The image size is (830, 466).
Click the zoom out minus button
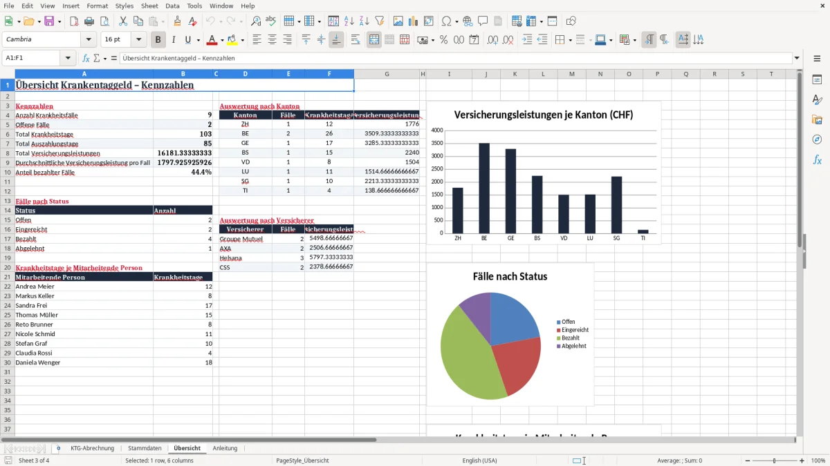coord(747,460)
